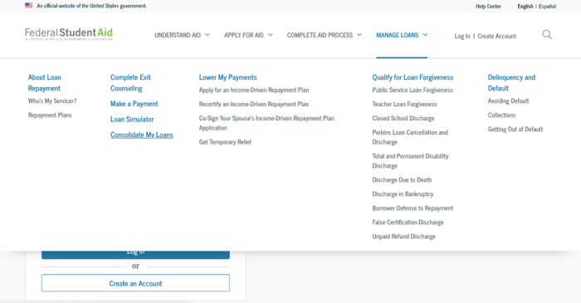Open Teacher Loan Forgiveness

point(405,104)
